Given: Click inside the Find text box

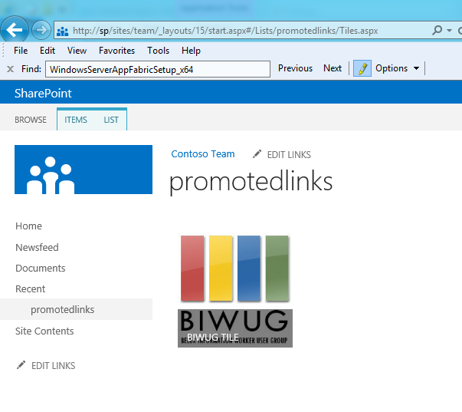Looking at the screenshot, I should point(158,69).
